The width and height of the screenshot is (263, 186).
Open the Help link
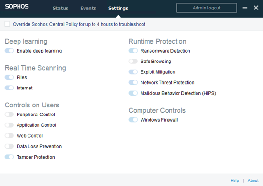(235, 180)
